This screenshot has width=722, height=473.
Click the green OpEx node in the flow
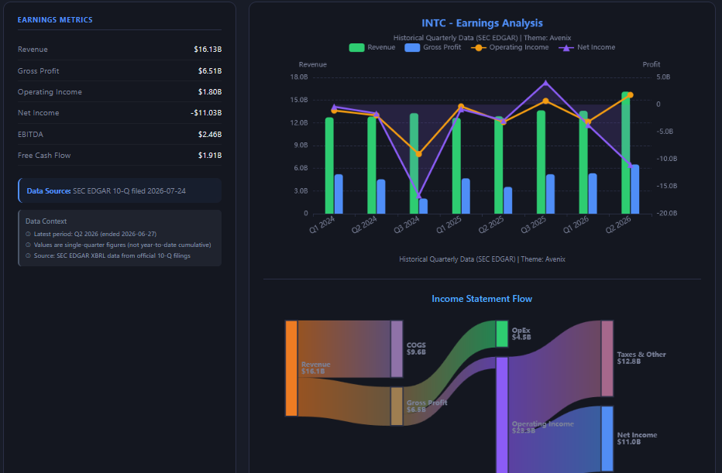(502, 334)
